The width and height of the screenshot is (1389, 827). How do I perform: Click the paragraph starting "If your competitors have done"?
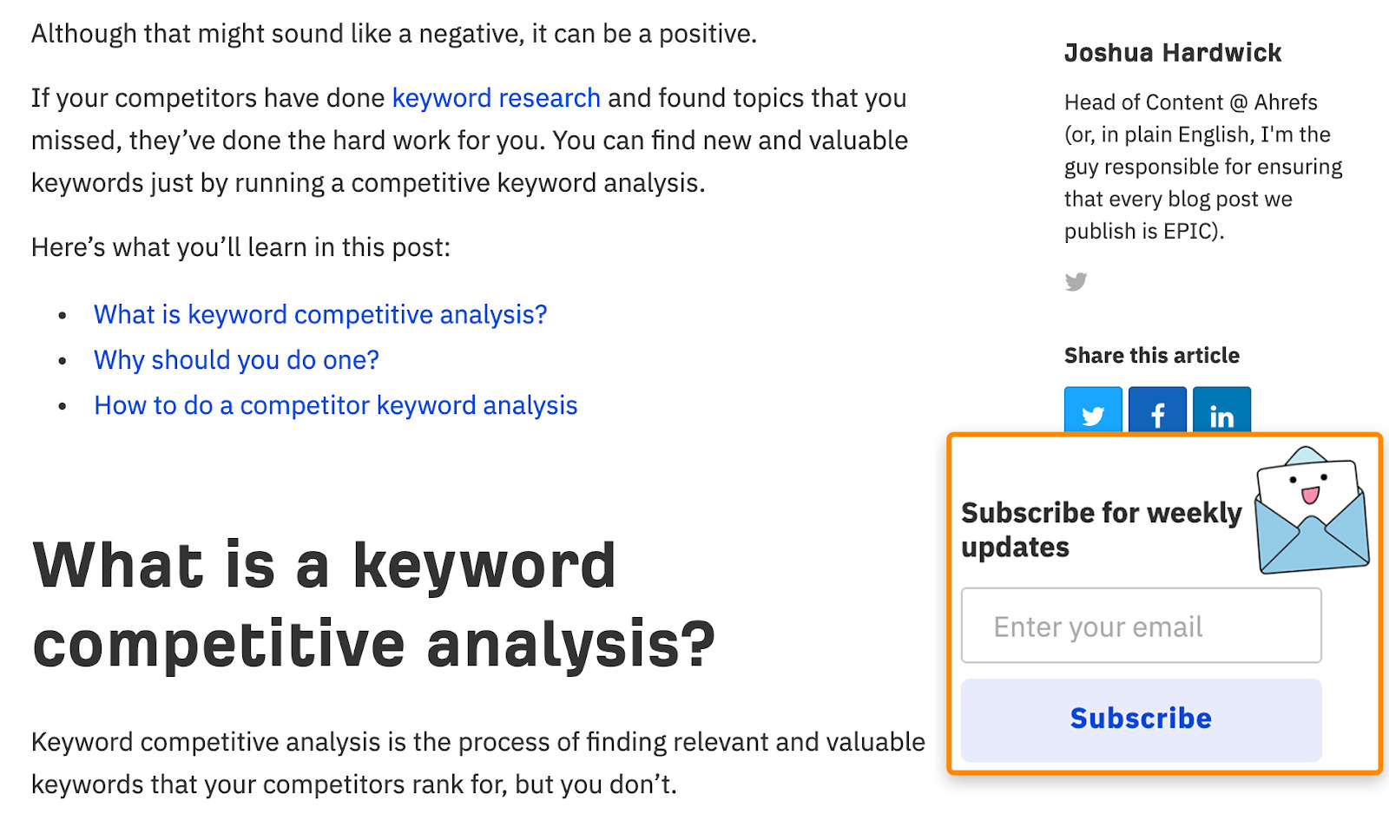point(469,141)
